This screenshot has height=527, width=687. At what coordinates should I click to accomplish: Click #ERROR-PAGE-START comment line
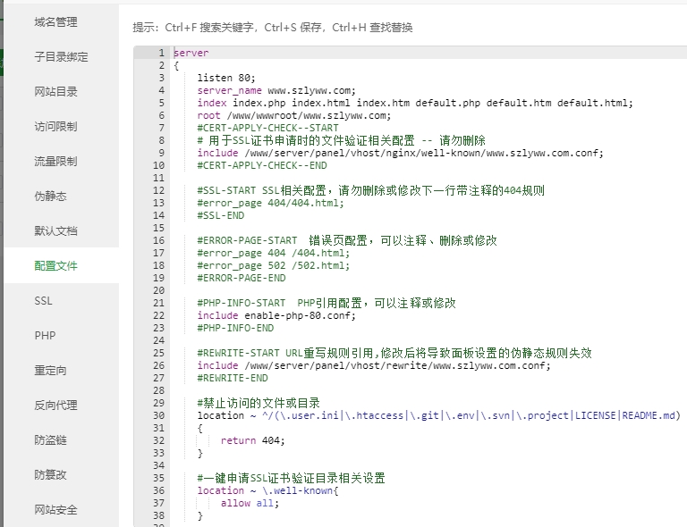point(347,240)
